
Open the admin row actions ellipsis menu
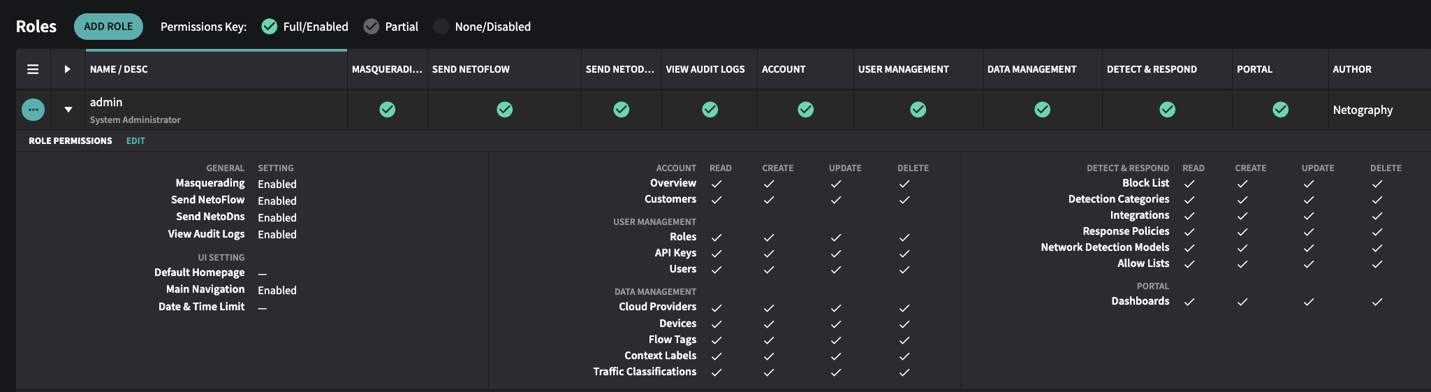[x=33, y=110]
